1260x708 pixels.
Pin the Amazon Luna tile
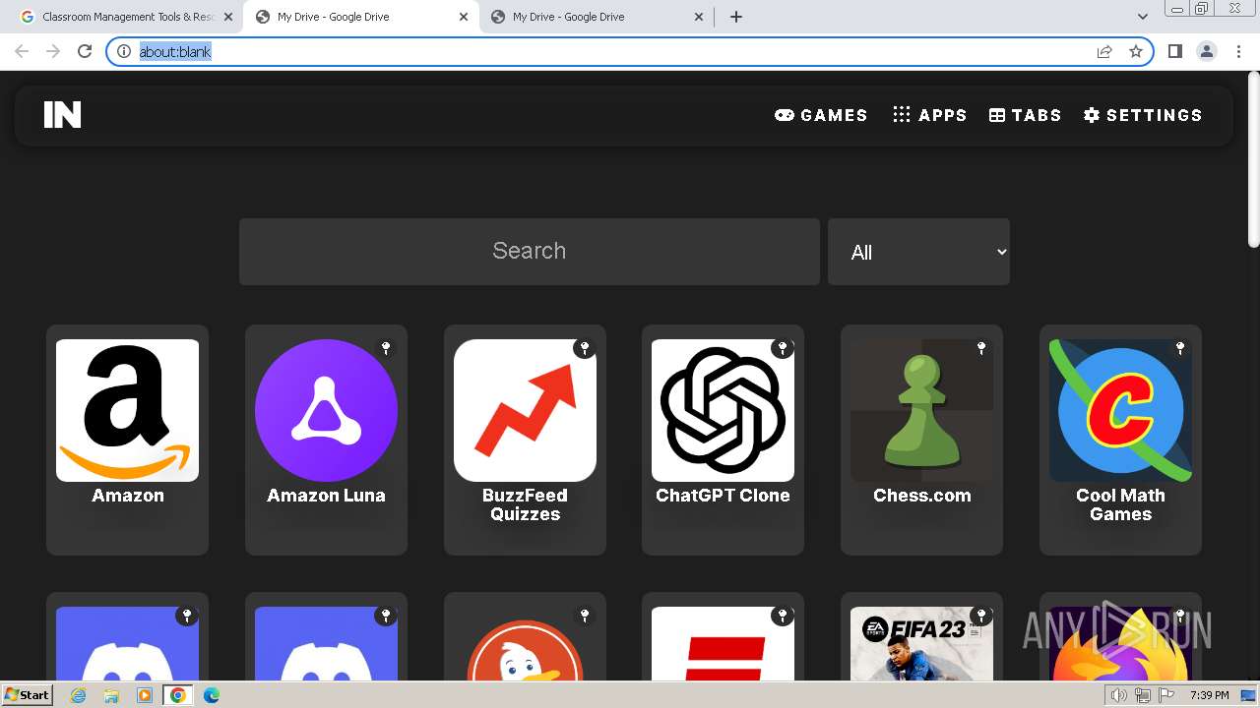point(386,348)
